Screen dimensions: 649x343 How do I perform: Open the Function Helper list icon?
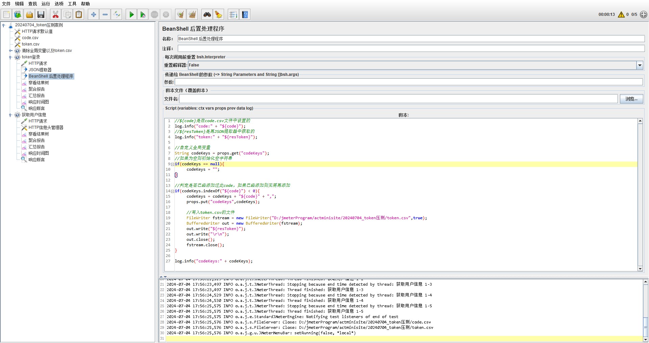click(x=233, y=15)
